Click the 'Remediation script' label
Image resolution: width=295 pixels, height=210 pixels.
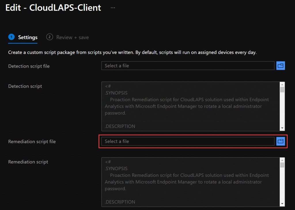[x=28, y=162]
